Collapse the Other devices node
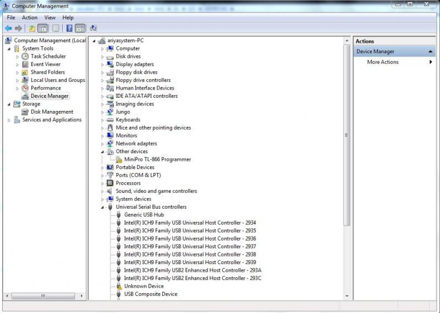Screen dimensions: 440x313 (x=102, y=152)
